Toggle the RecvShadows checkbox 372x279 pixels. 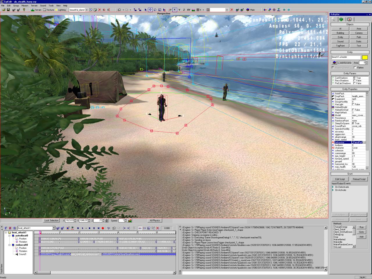click(x=355, y=81)
